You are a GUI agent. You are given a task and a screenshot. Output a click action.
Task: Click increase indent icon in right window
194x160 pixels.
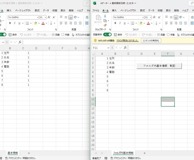point(186,23)
